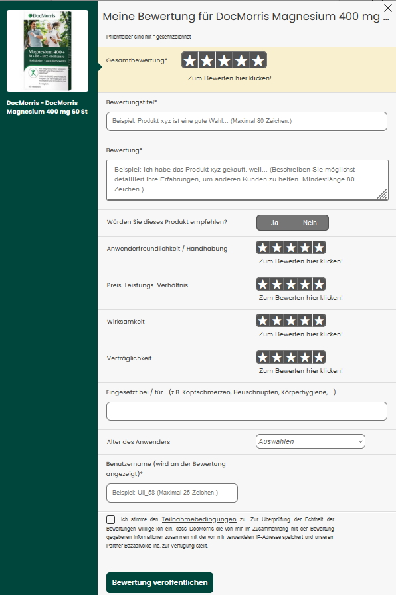Rate Wirksamkeit with one star
Screen dimensions: 396x595
coord(263,320)
